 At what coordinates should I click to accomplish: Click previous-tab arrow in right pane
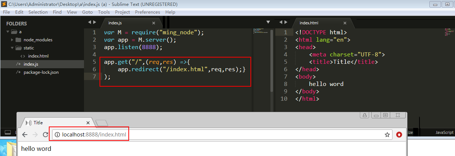[x=281, y=22]
